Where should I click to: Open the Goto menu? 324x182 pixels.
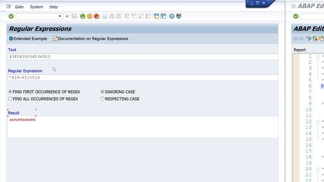pyautogui.click(x=19, y=7)
